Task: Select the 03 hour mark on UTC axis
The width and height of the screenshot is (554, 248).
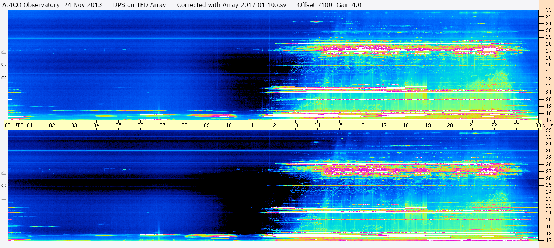Action: (x=74, y=125)
